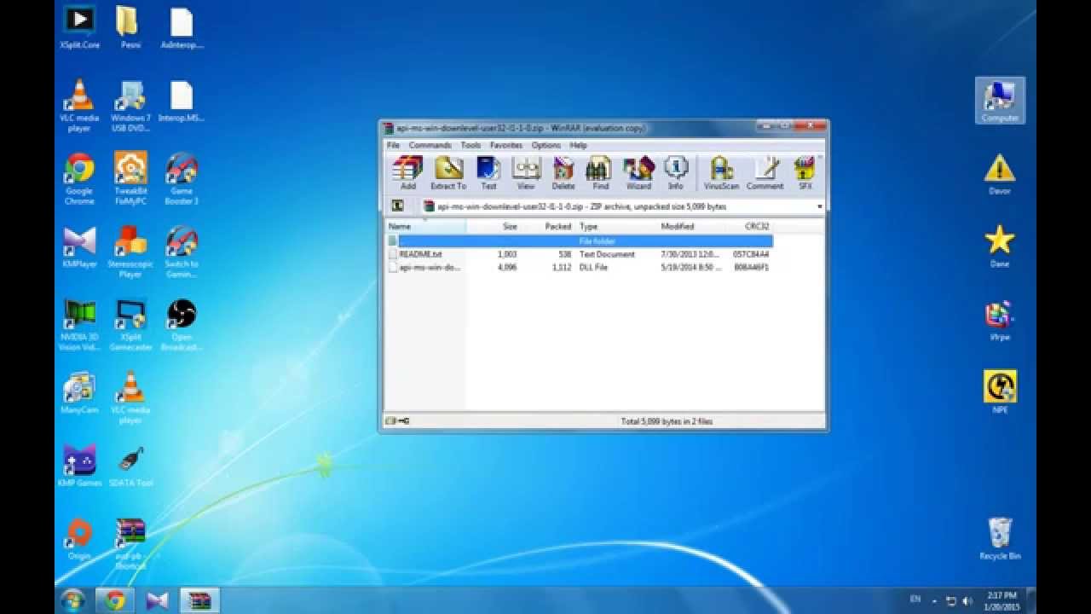The height and width of the screenshot is (614, 1091).
Task: Select VLC media player icon in top row
Action: point(79,106)
